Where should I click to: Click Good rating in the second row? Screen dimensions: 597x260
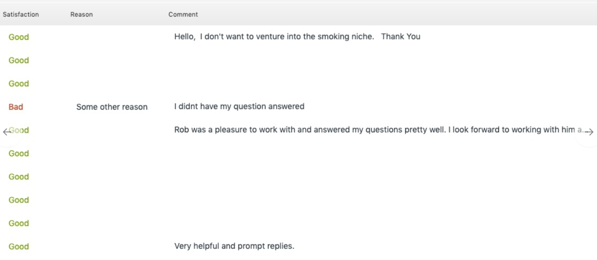click(19, 60)
